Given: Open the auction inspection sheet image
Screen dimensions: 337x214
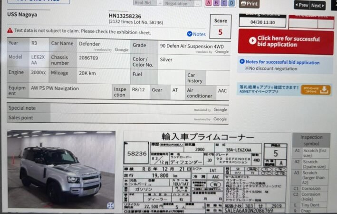Looking at the screenshot, I should click(x=206, y=173).
